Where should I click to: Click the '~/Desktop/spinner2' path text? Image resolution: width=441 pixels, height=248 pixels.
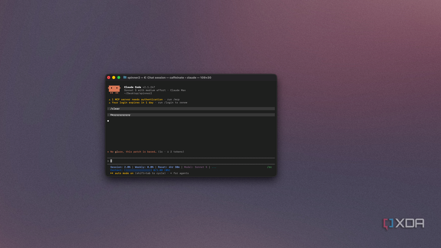(x=138, y=94)
